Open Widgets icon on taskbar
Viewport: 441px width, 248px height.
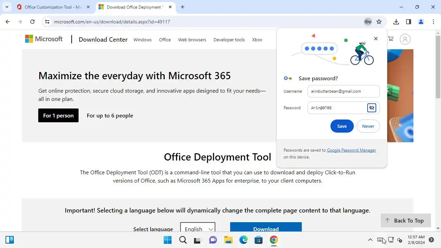[x=10, y=240]
